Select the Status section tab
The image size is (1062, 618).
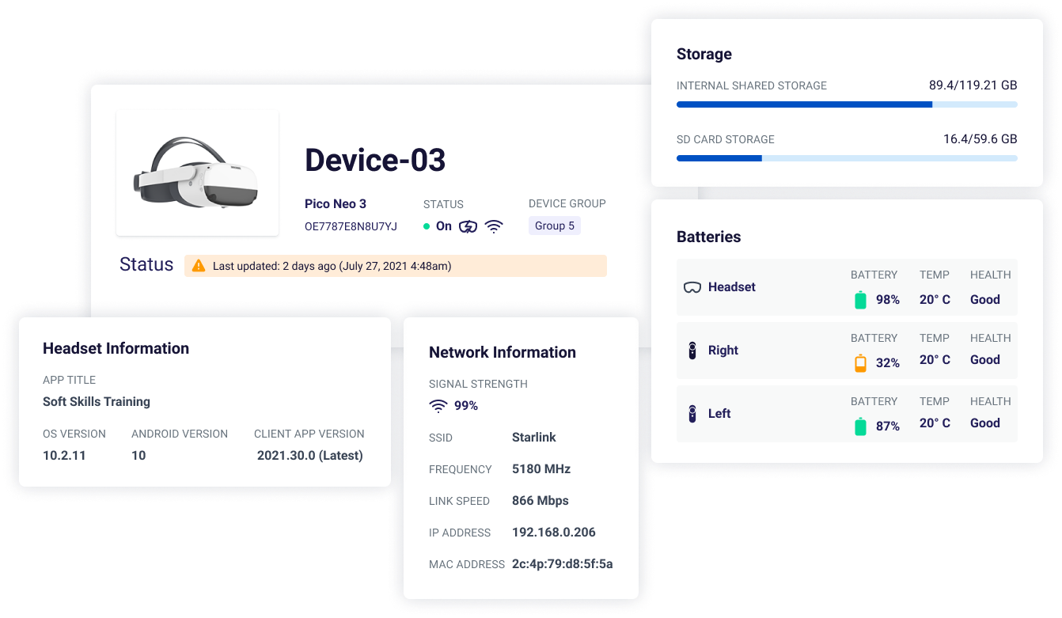(x=146, y=264)
